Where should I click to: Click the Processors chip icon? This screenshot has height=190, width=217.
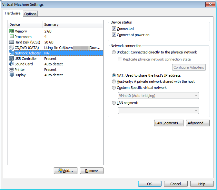click(12, 37)
